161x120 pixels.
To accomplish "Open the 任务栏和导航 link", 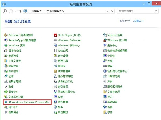I will pos(65,76).
